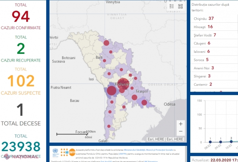
Task: Click the 94 confirmed cases counter
Action: (21, 17)
